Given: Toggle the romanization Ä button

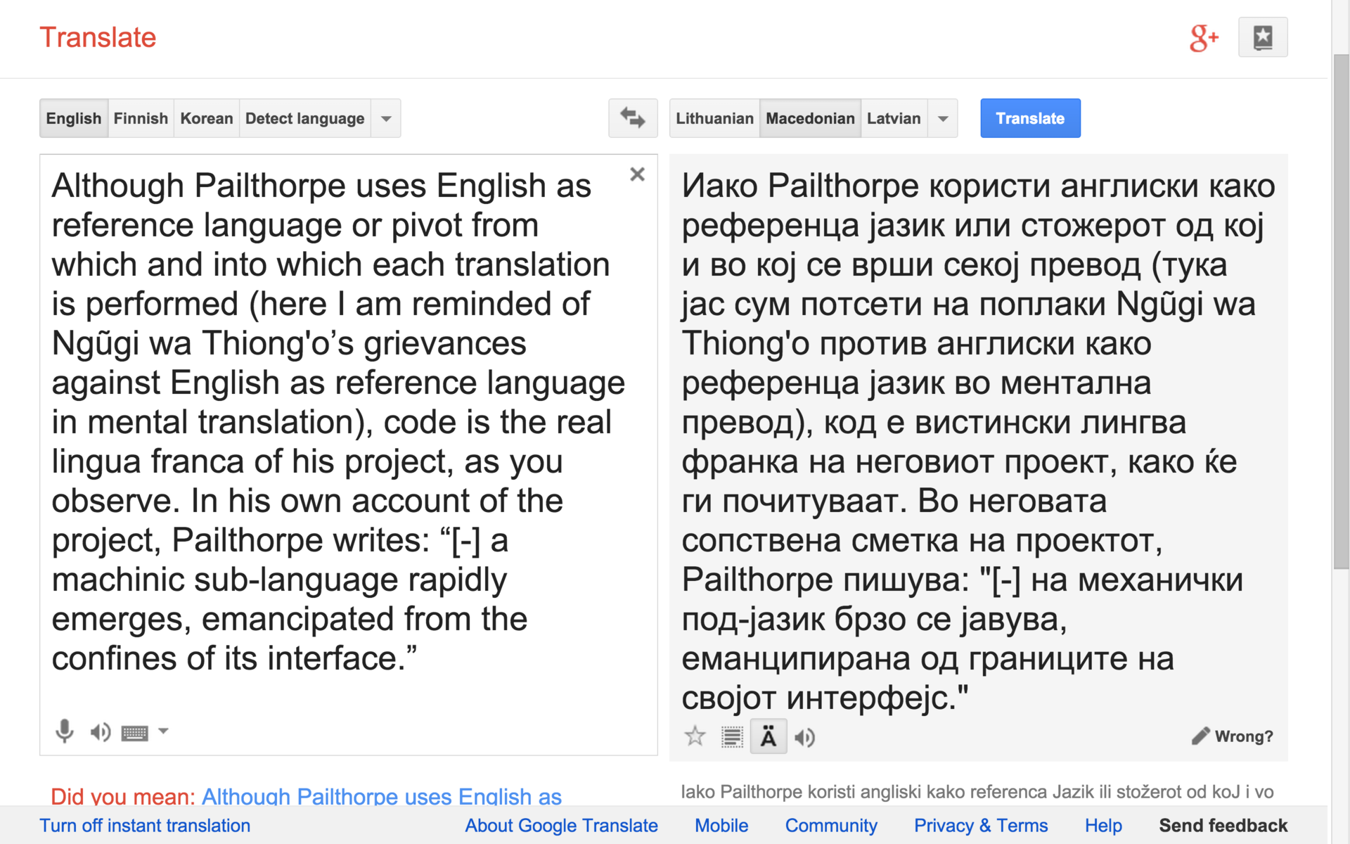Looking at the screenshot, I should 768,736.
